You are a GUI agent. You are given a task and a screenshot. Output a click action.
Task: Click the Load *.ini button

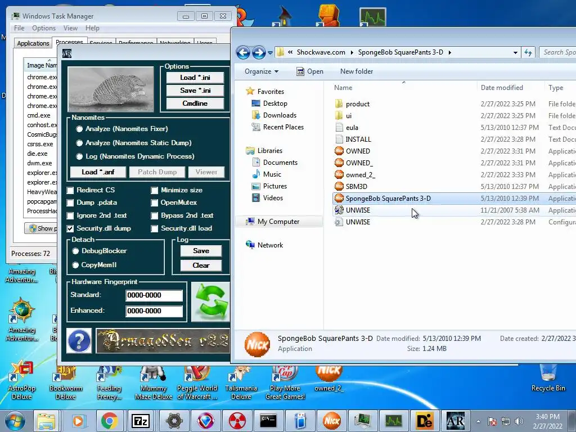[195, 78]
